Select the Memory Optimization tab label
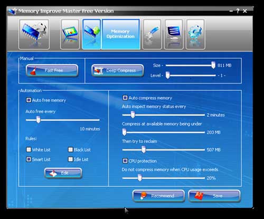Screen dimensions: 264x219 120,34
